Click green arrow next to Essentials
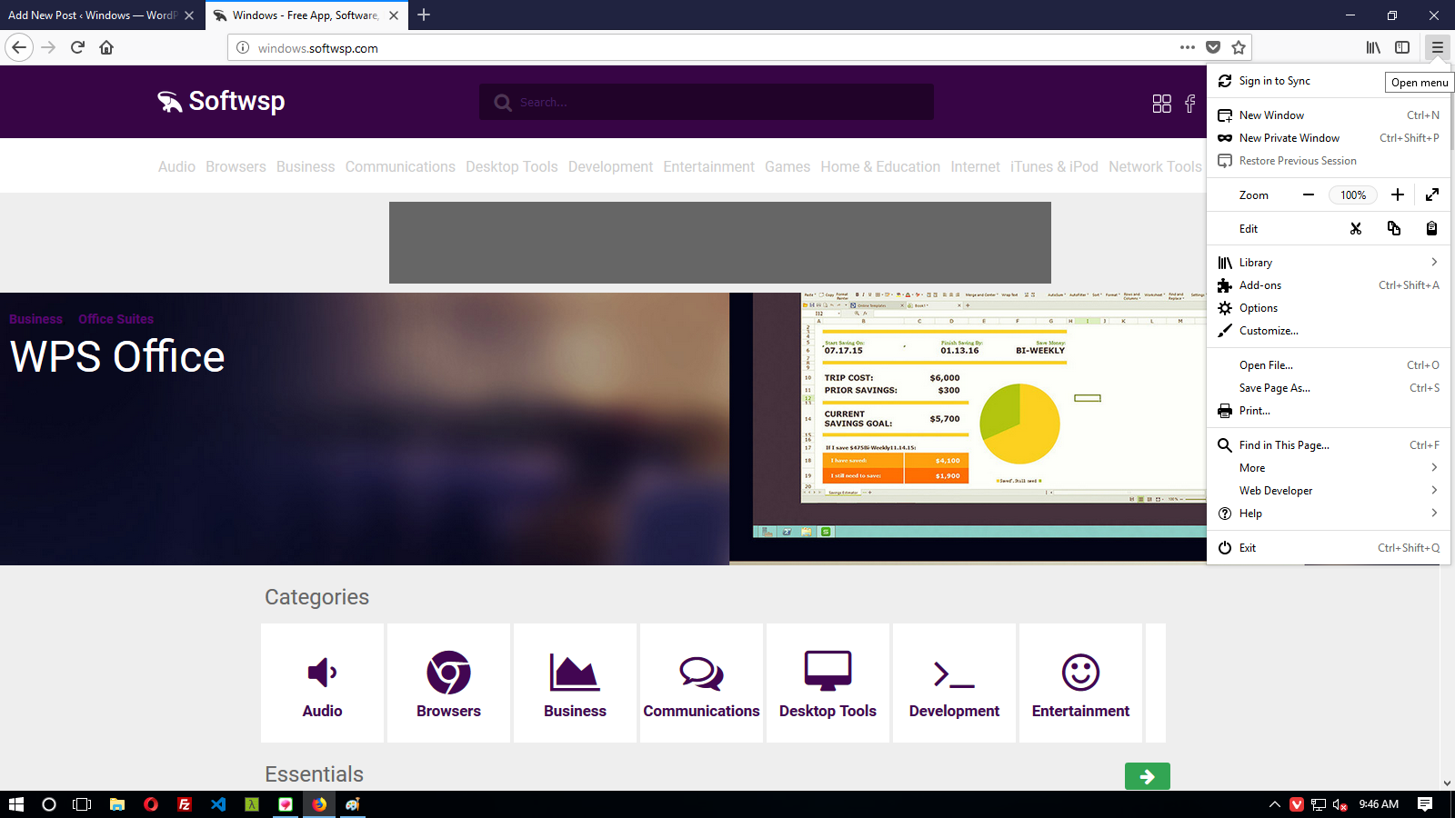The image size is (1455, 818). point(1148,776)
